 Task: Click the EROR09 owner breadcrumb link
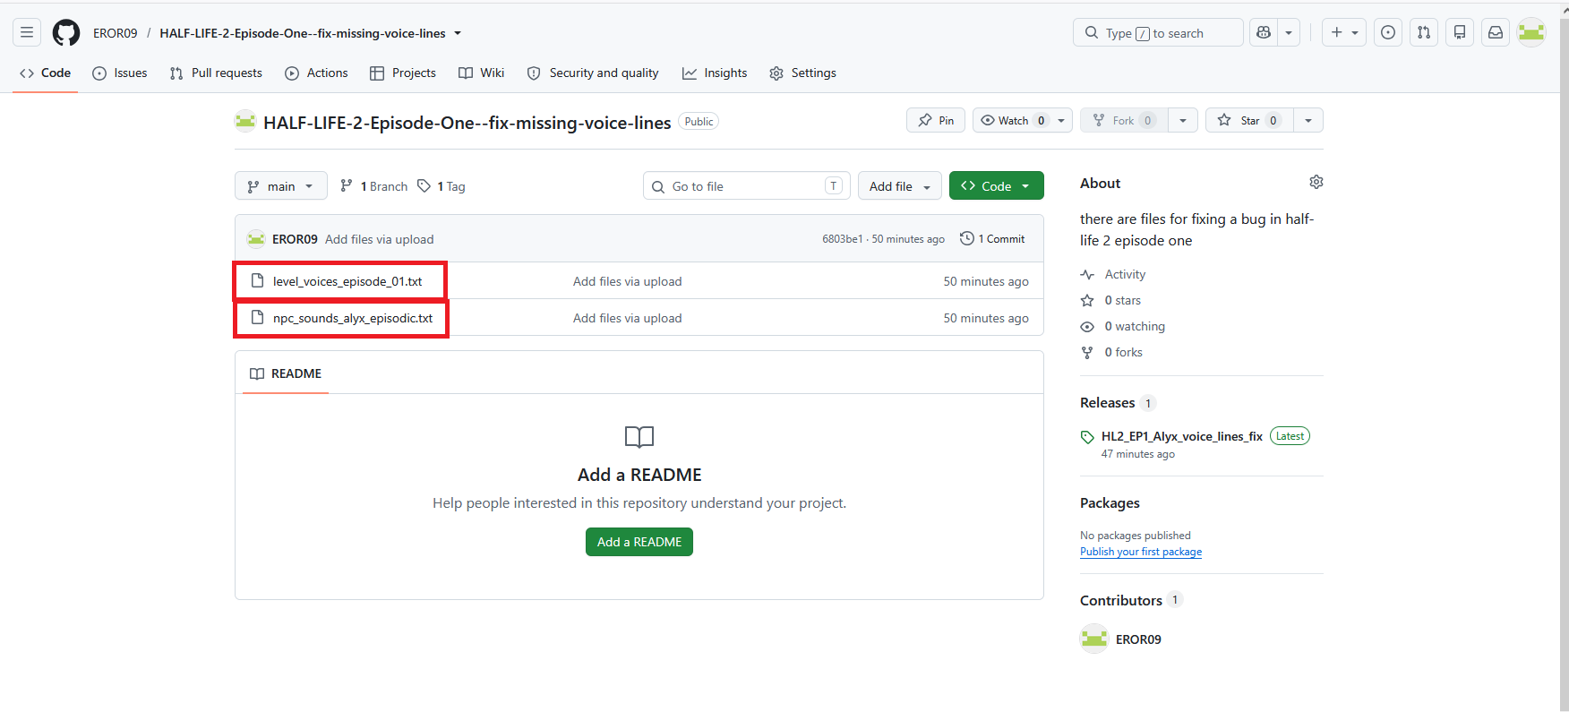116,33
